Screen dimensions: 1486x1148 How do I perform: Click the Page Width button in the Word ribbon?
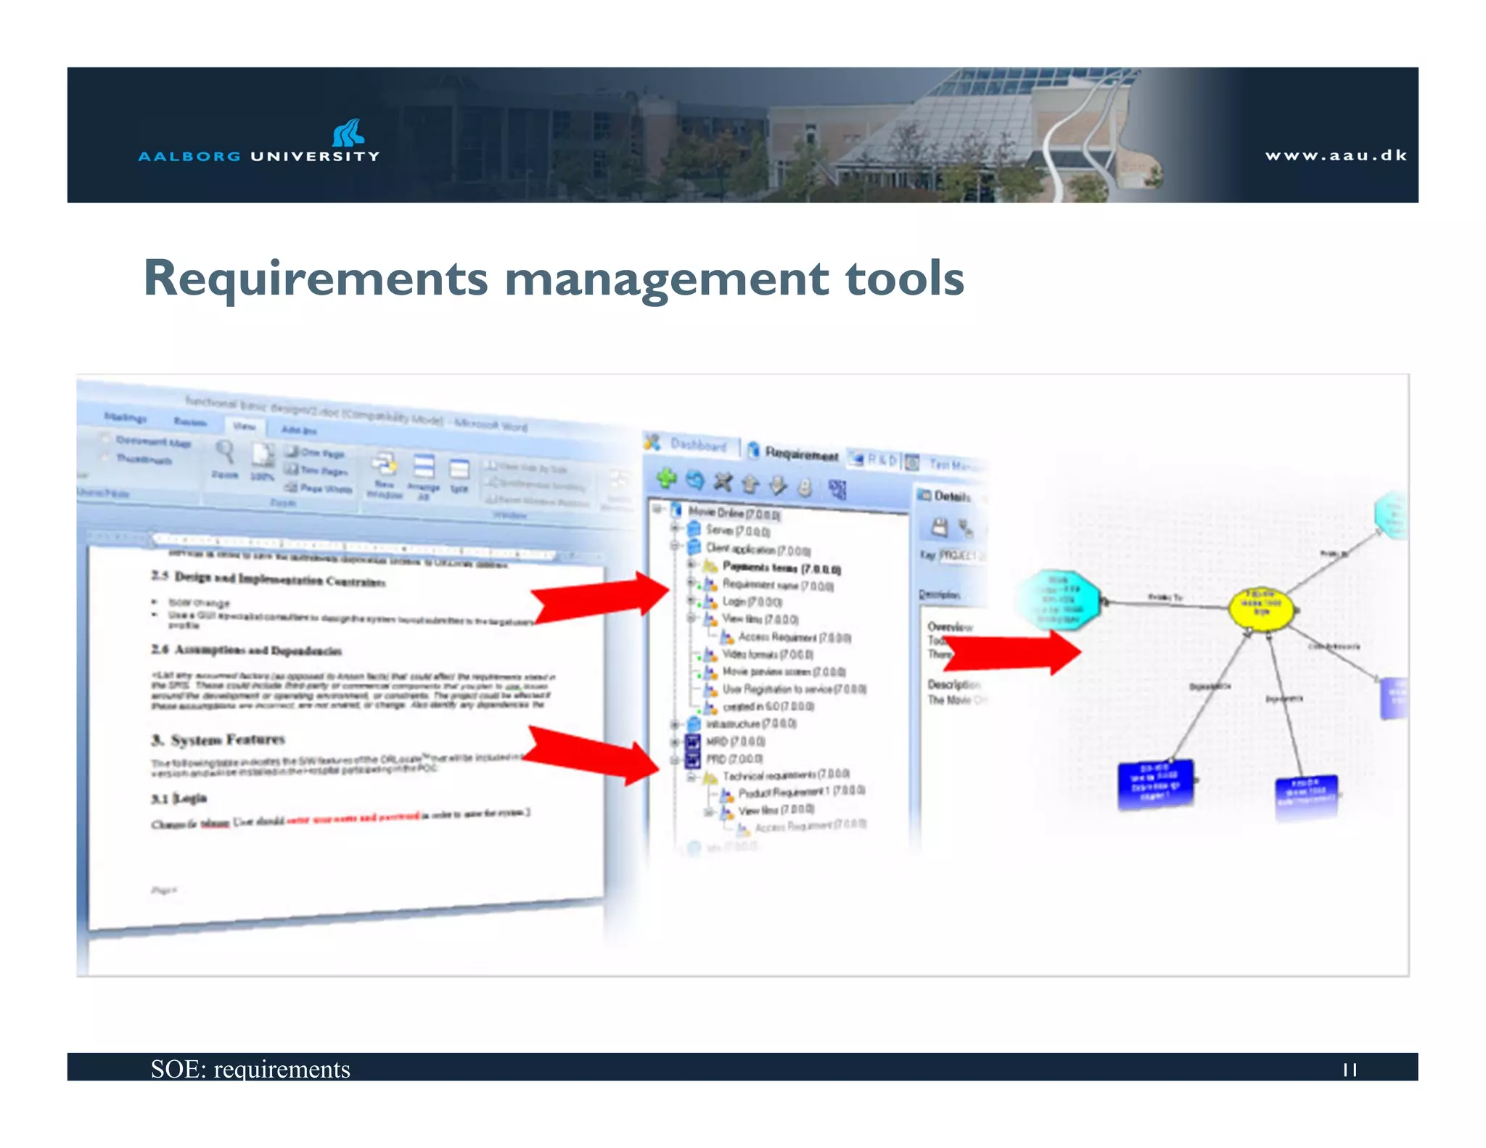point(319,488)
